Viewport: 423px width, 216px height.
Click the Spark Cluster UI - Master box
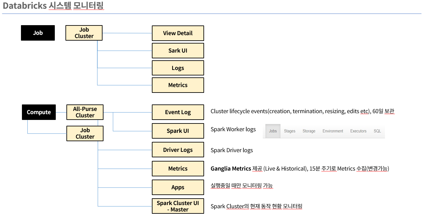(178, 206)
